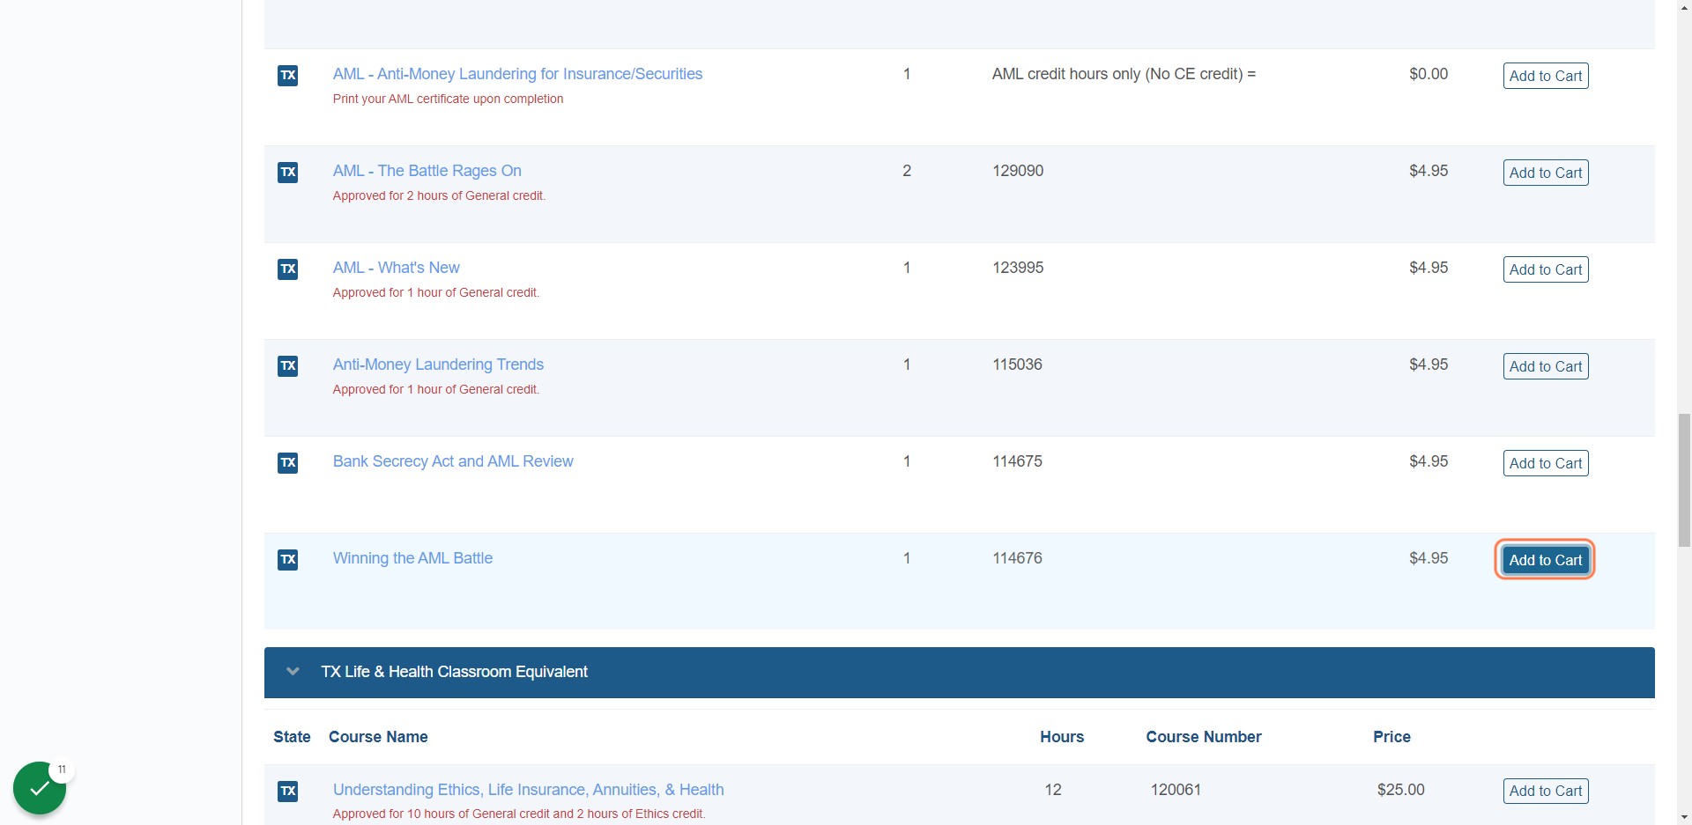Click the Hours column header

(1062, 737)
